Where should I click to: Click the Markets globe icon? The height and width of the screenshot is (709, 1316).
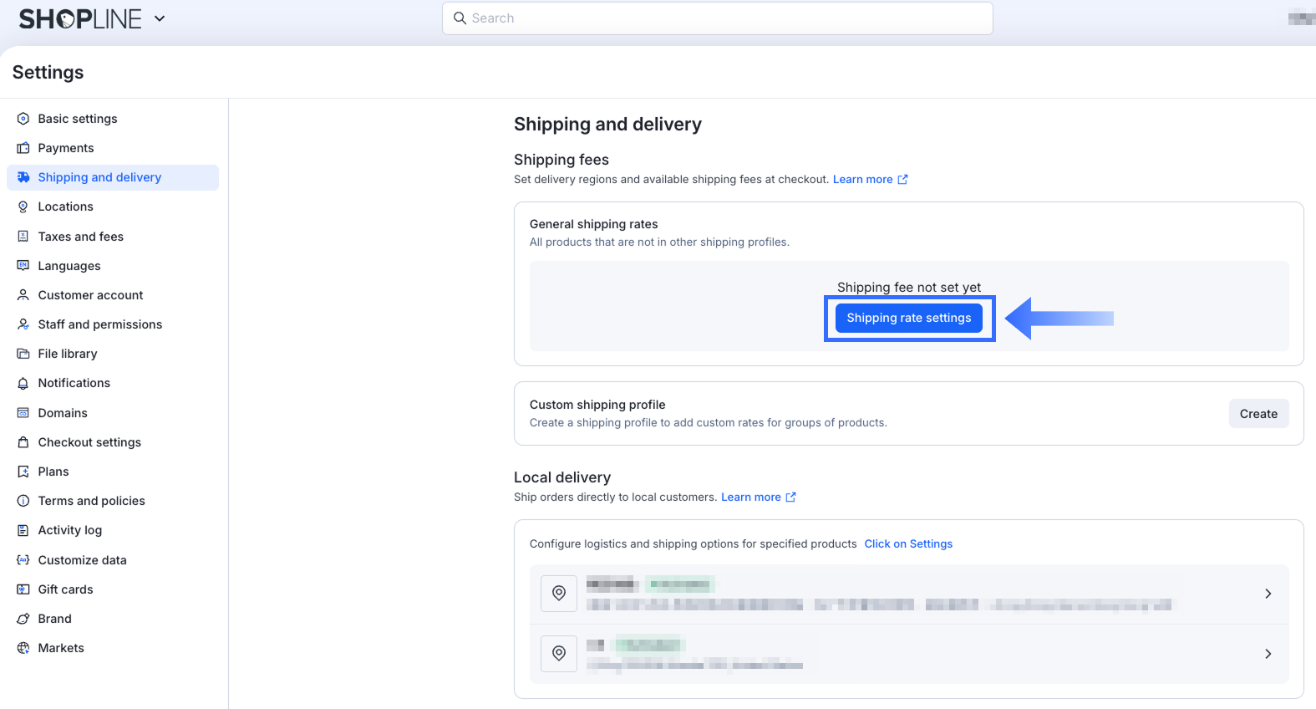[23, 648]
